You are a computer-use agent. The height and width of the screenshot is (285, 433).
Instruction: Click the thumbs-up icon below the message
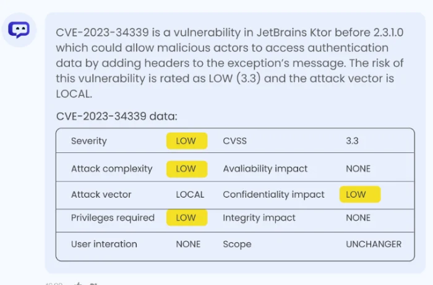click(79, 284)
